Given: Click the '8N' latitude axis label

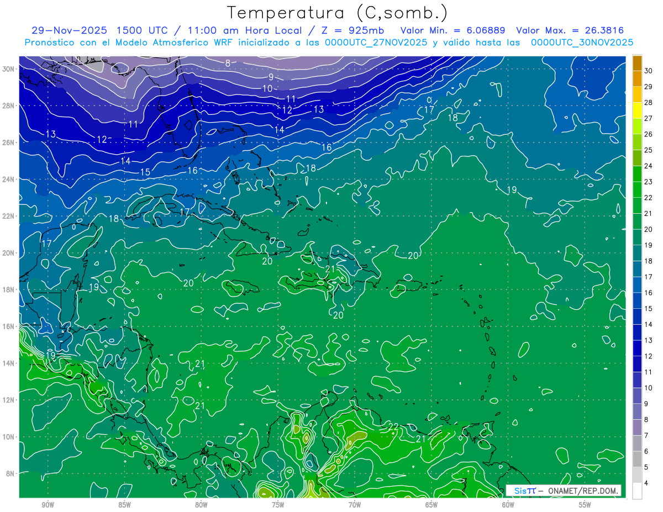Looking at the screenshot, I should coord(11,474).
